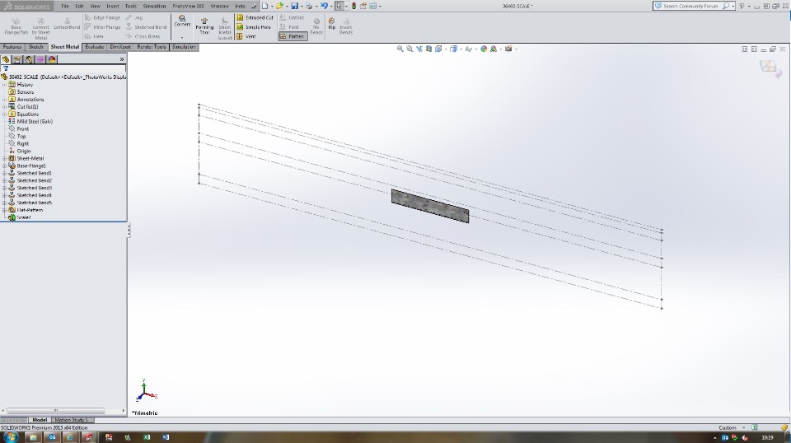Expand the History tree node

coord(5,85)
